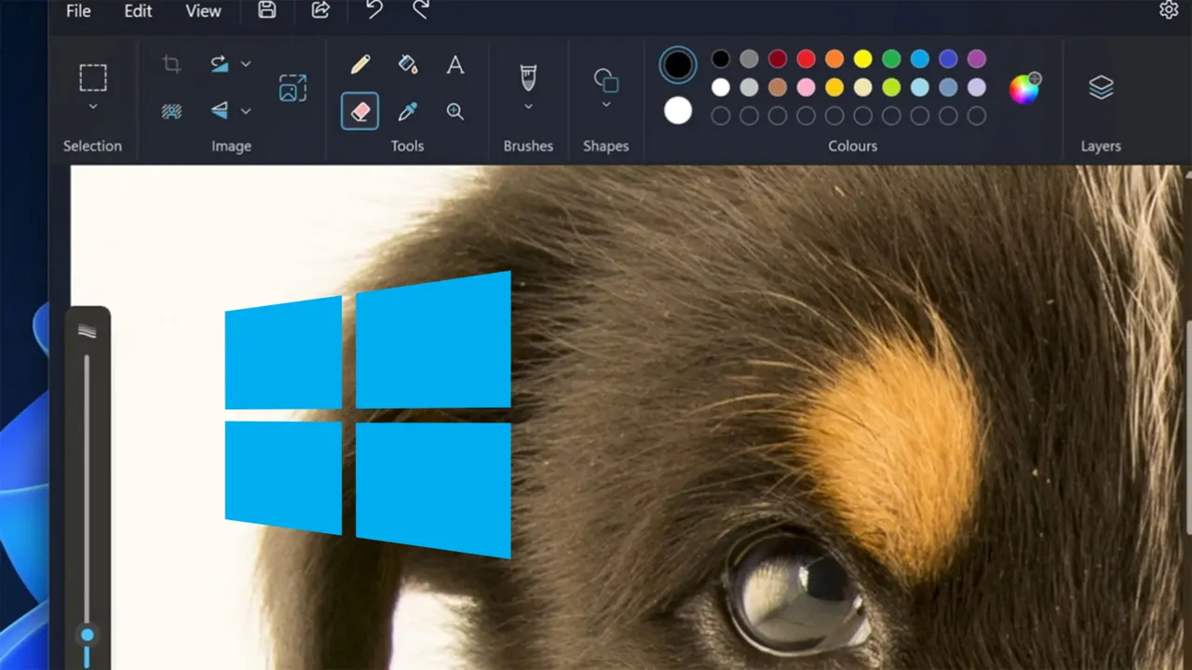Click the Crop image icon
Screen dimensions: 1192x670
(x=171, y=64)
